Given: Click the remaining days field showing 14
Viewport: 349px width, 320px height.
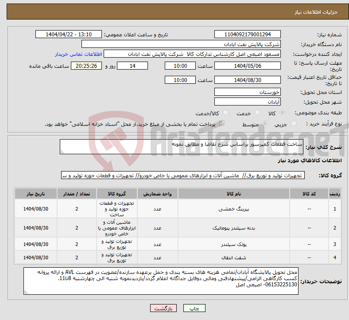Looking at the screenshot, I should coord(132,66).
